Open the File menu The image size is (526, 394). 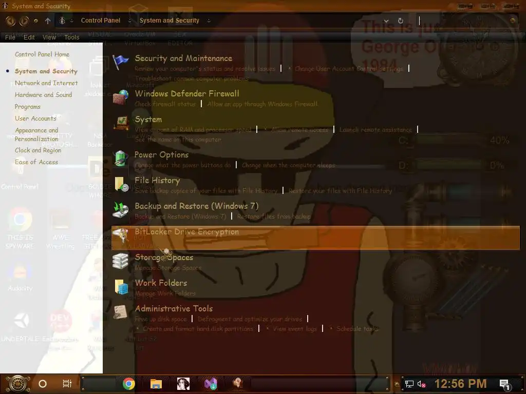(x=10, y=37)
